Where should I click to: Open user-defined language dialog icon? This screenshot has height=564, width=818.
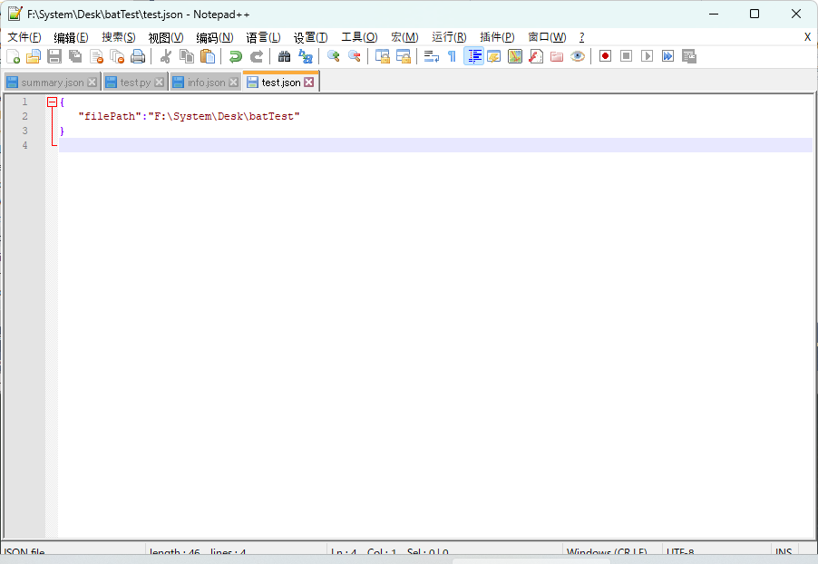(x=494, y=56)
